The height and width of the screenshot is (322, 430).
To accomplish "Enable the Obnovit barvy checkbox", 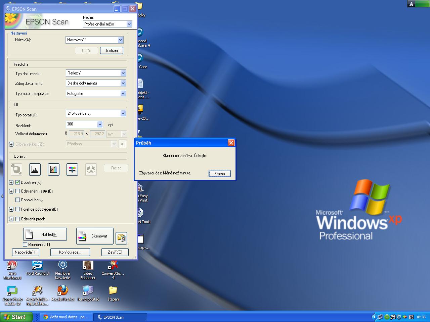I will pos(18,200).
